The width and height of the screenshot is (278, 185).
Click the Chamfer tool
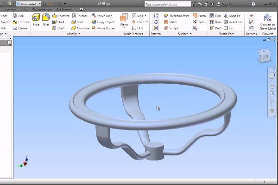(x=61, y=16)
